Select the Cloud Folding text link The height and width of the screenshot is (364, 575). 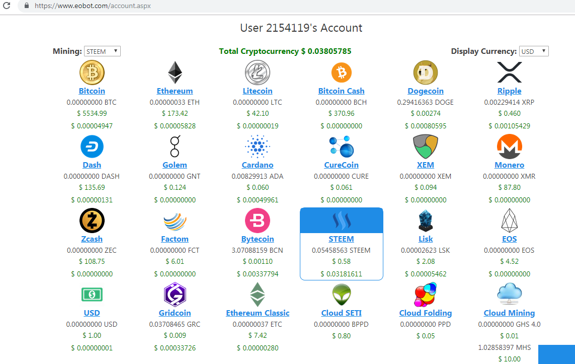(x=426, y=313)
